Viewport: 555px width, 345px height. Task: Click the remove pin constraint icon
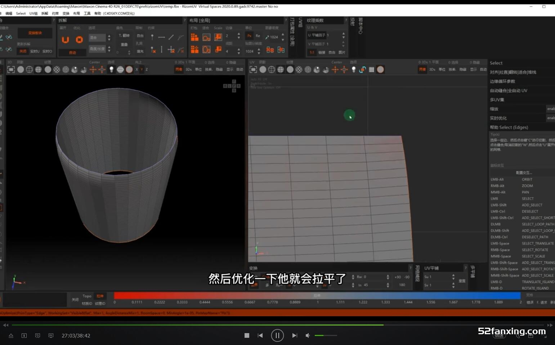153,50
